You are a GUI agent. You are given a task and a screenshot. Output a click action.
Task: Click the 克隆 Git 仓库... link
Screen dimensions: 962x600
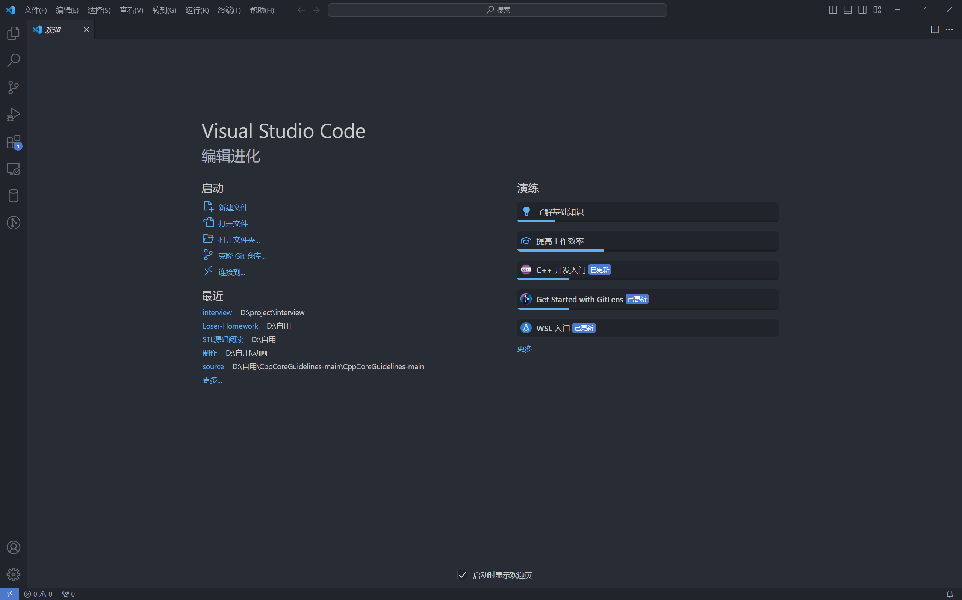(242, 256)
